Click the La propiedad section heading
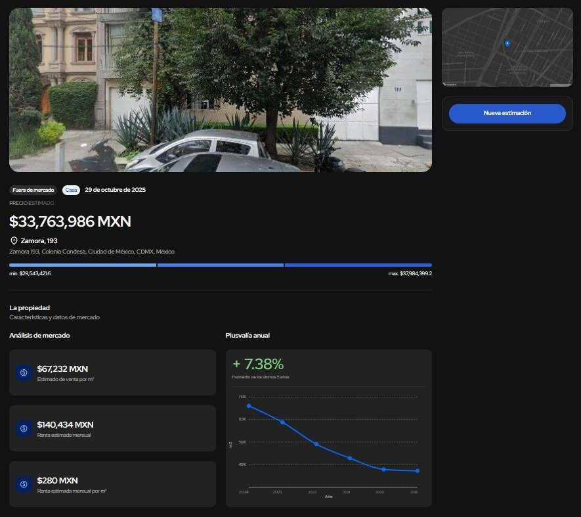The image size is (581, 517). [30, 308]
